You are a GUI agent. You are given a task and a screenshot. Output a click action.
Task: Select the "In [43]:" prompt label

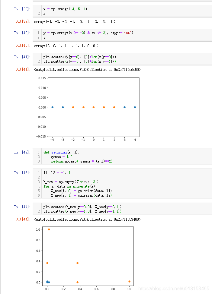coord(22,172)
